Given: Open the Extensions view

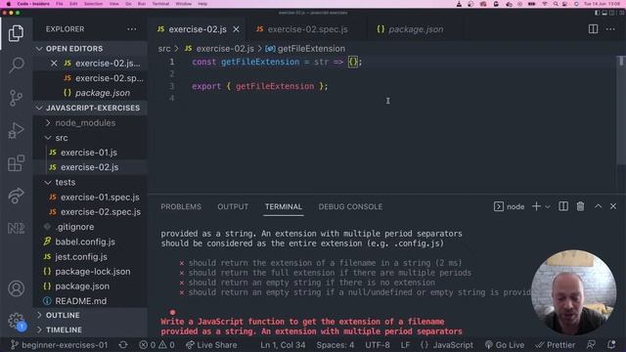Looking at the screenshot, I should coord(16,163).
